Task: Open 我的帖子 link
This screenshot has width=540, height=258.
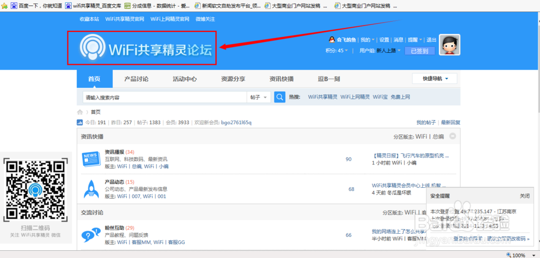Action: tap(426, 123)
